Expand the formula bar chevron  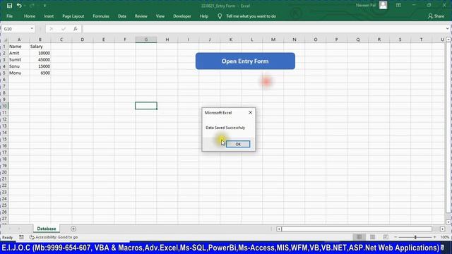[447, 29]
